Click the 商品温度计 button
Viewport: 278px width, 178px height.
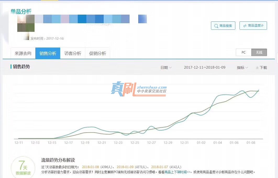click(x=253, y=26)
